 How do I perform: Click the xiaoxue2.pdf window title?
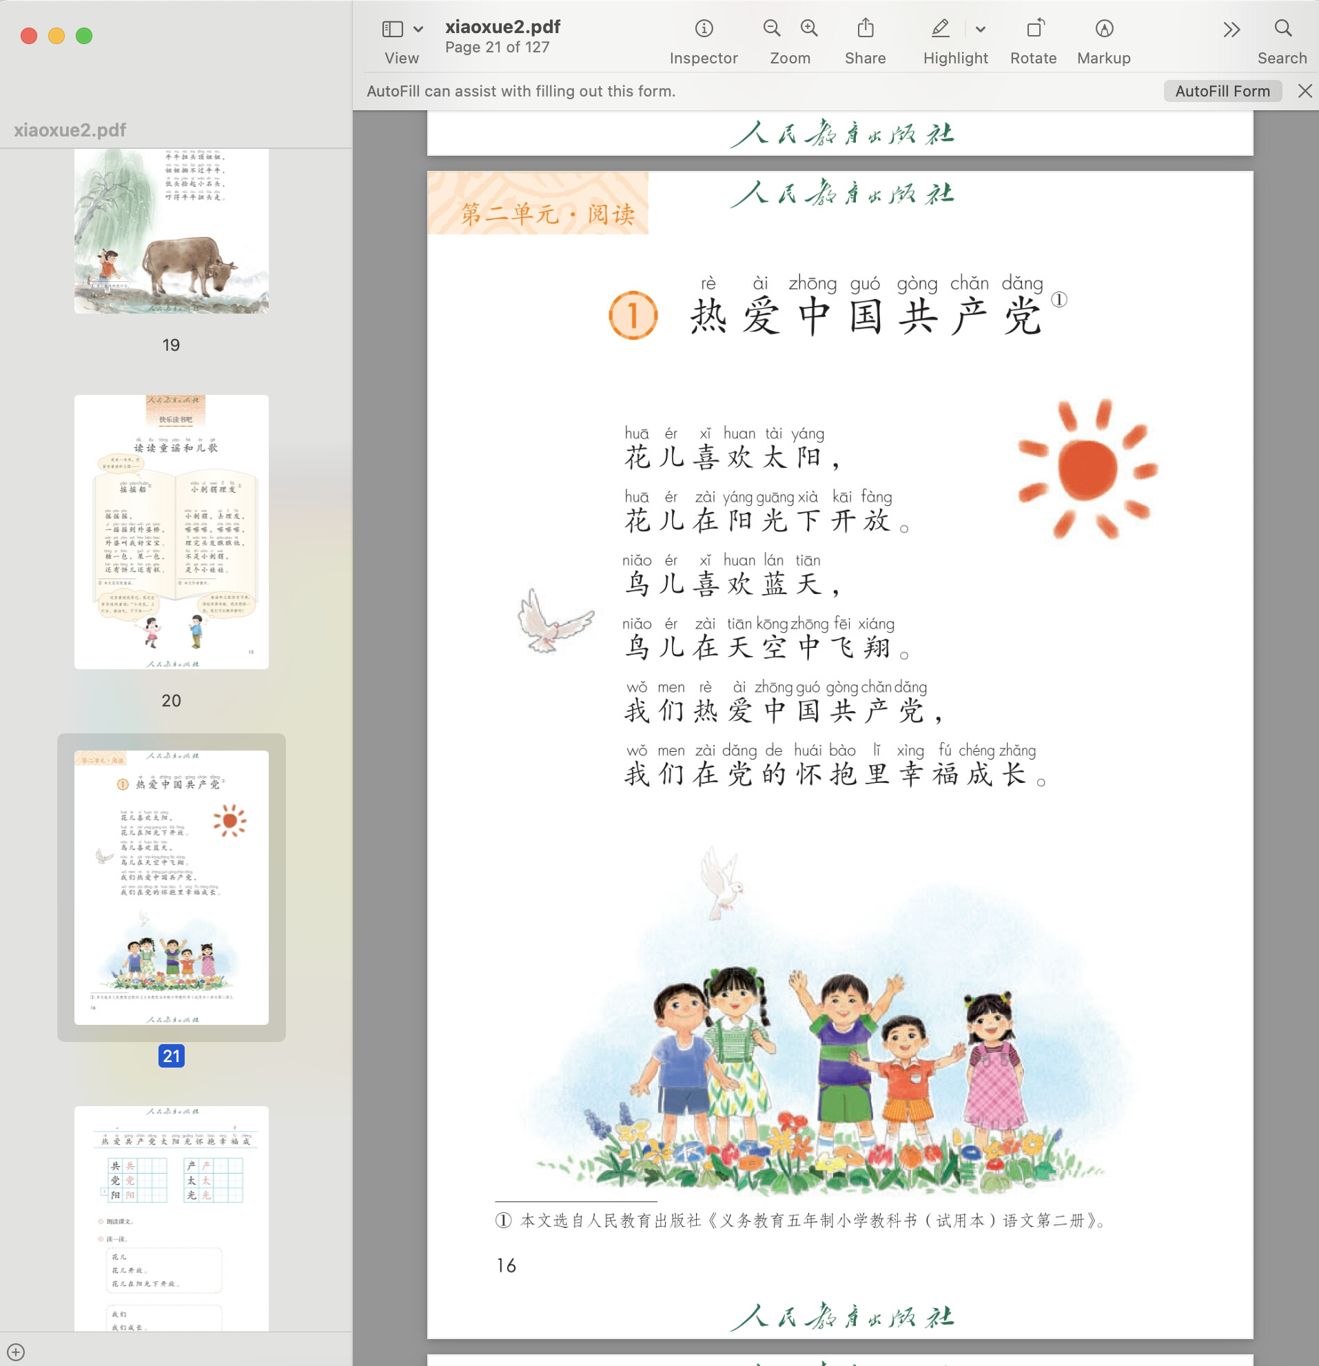(502, 26)
